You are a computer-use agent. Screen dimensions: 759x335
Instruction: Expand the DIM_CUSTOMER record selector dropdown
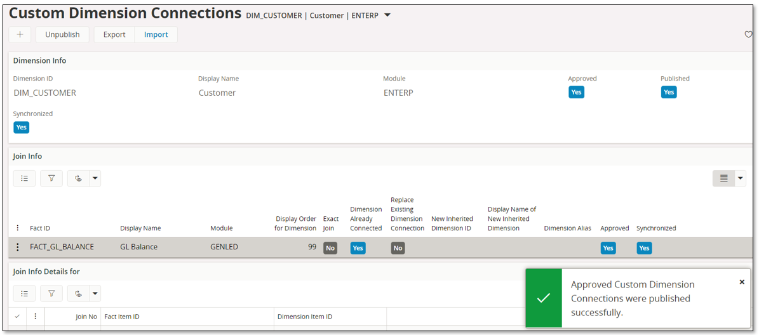[x=387, y=15]
